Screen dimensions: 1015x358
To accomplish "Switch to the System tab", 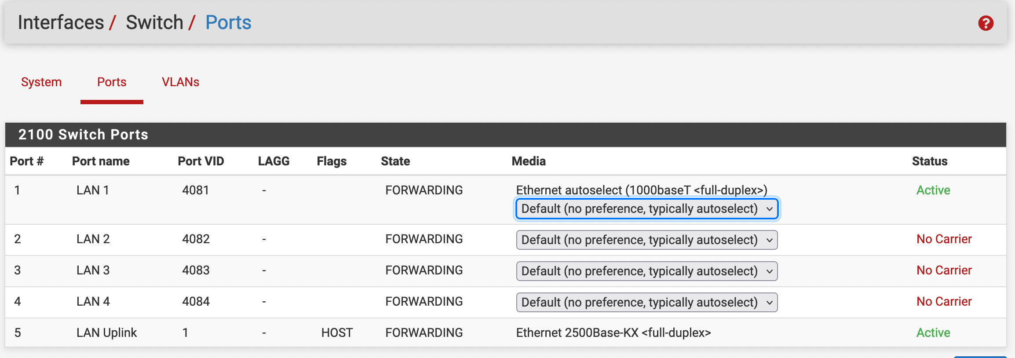I will coord(41,82).
